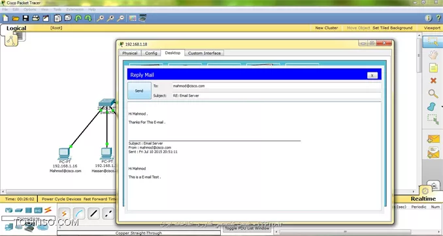Click the navigation icon under Logical
The image size is (443, 236).
pos(11,40)
